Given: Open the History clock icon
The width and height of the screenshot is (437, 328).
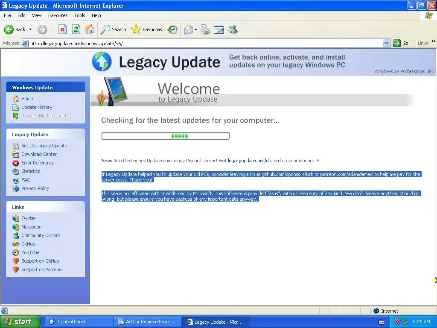Looking at the screenshot, I should (x=172, y=29).
